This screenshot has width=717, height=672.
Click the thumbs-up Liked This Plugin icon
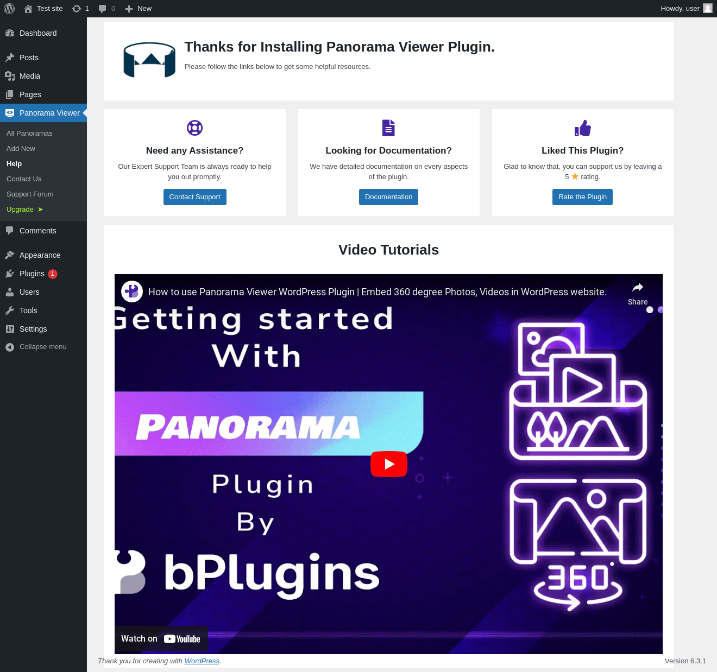coord(583,128)
